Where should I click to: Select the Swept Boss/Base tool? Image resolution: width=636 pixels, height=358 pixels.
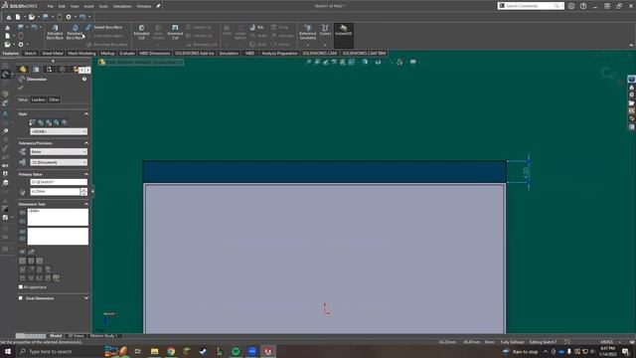coord(104,27)
